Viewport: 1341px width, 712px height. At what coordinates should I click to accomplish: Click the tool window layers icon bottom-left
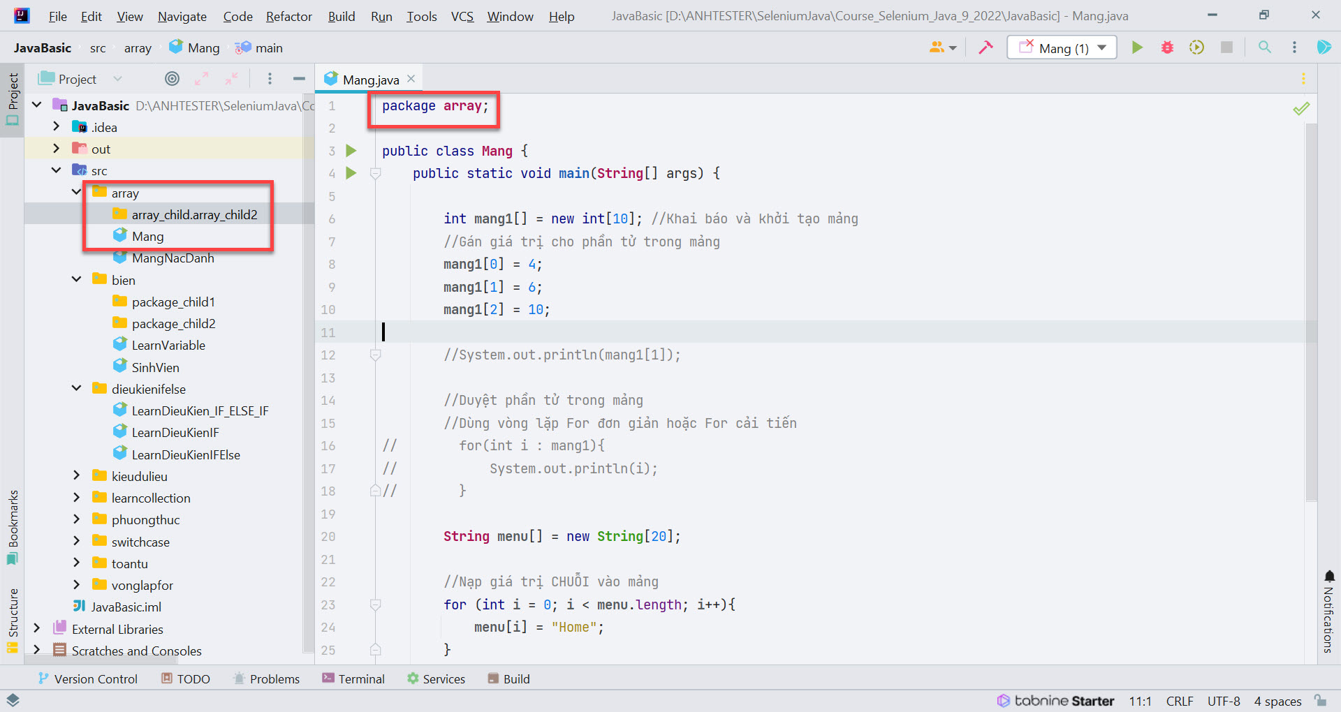pos(13,700)
